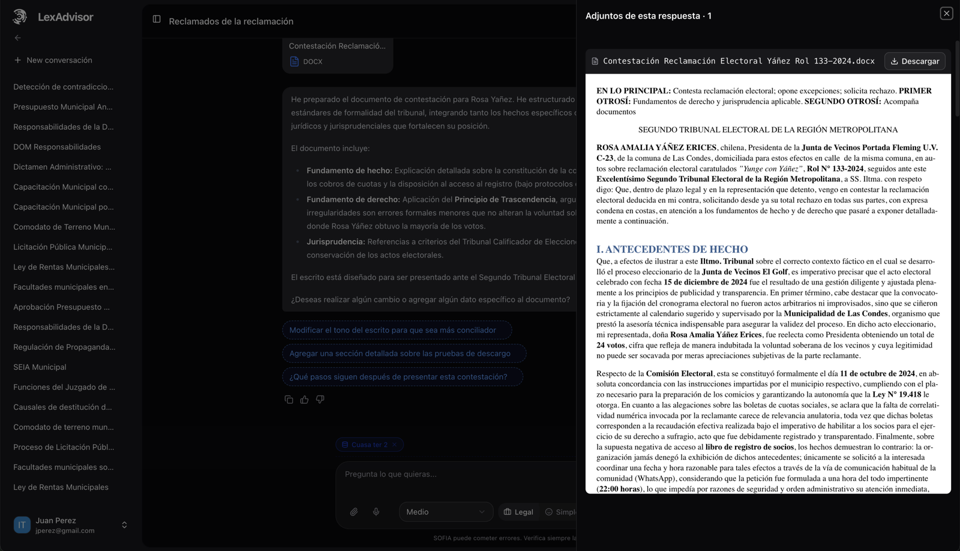Click the user avatar IT

pos(22,525)
